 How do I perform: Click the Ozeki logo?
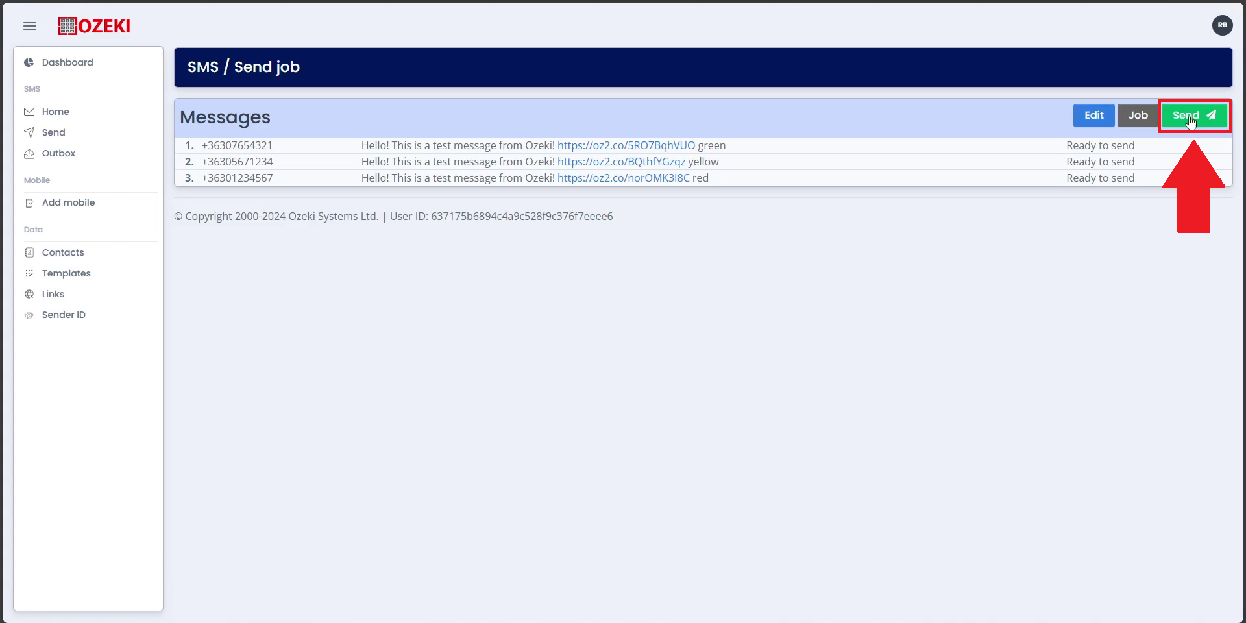click(94, 26)
